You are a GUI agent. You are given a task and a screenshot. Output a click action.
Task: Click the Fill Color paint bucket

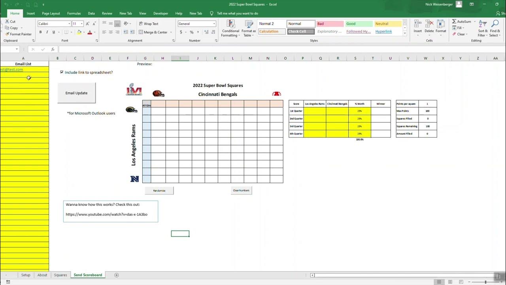tap(79, 32)
